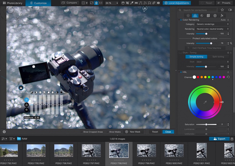Switch to the PhotoLibrary tab

point(13,3)
